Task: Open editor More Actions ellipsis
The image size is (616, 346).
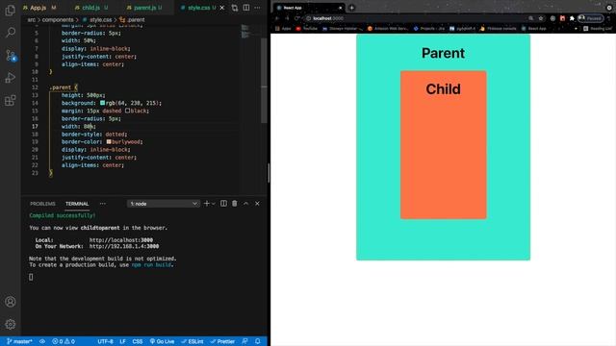Action: [257, 8]
